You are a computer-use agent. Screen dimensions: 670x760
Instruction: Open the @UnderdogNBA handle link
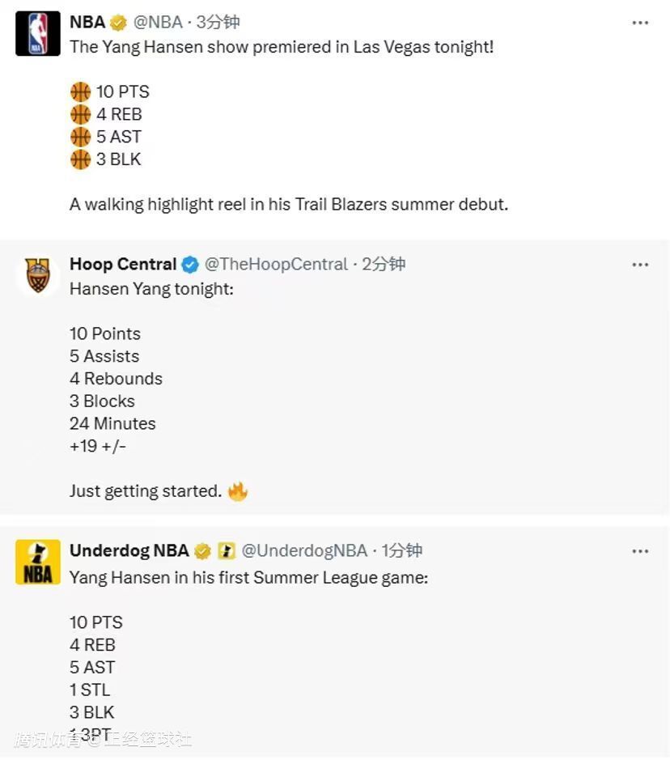point(303,550)
